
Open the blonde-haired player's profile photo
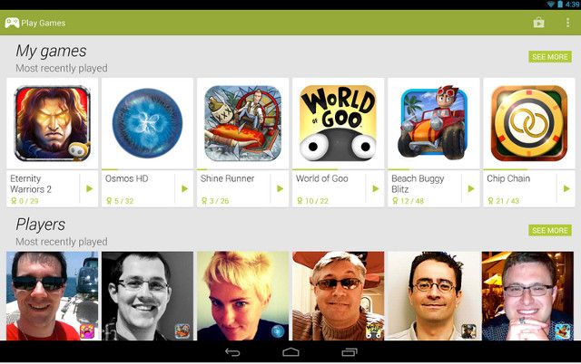tap(242, 296)
